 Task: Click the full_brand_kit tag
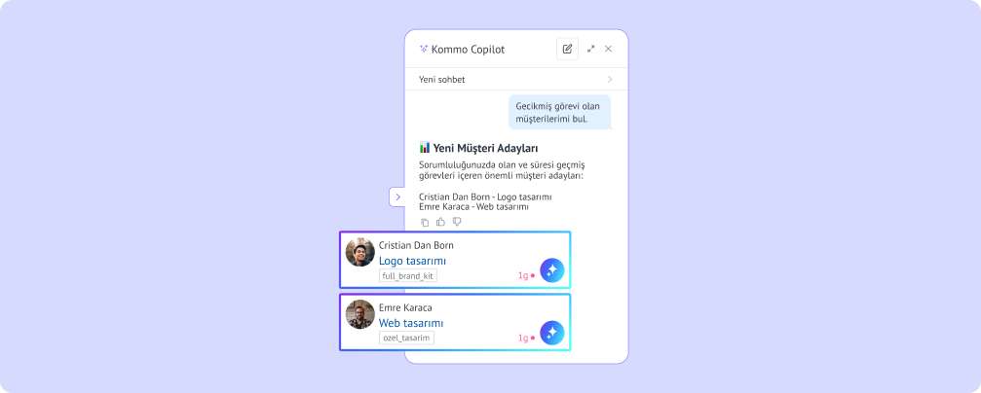point(408,275)
